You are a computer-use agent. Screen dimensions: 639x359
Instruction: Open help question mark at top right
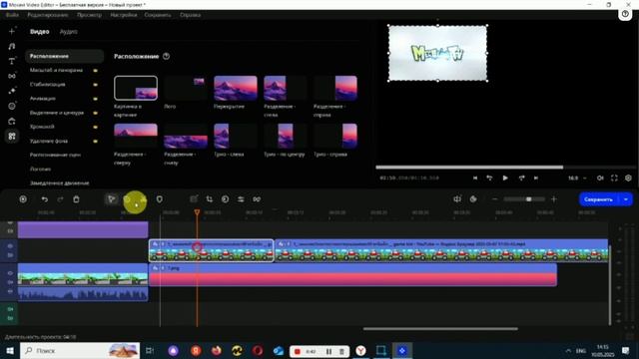coord(625,14)
